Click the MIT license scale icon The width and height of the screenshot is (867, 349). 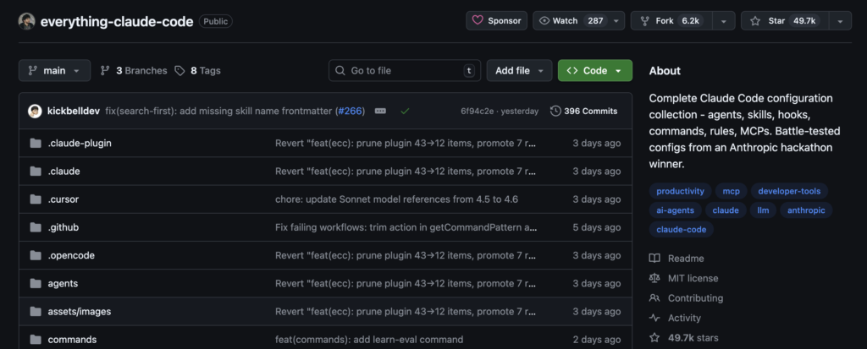(x=654, y=278)
